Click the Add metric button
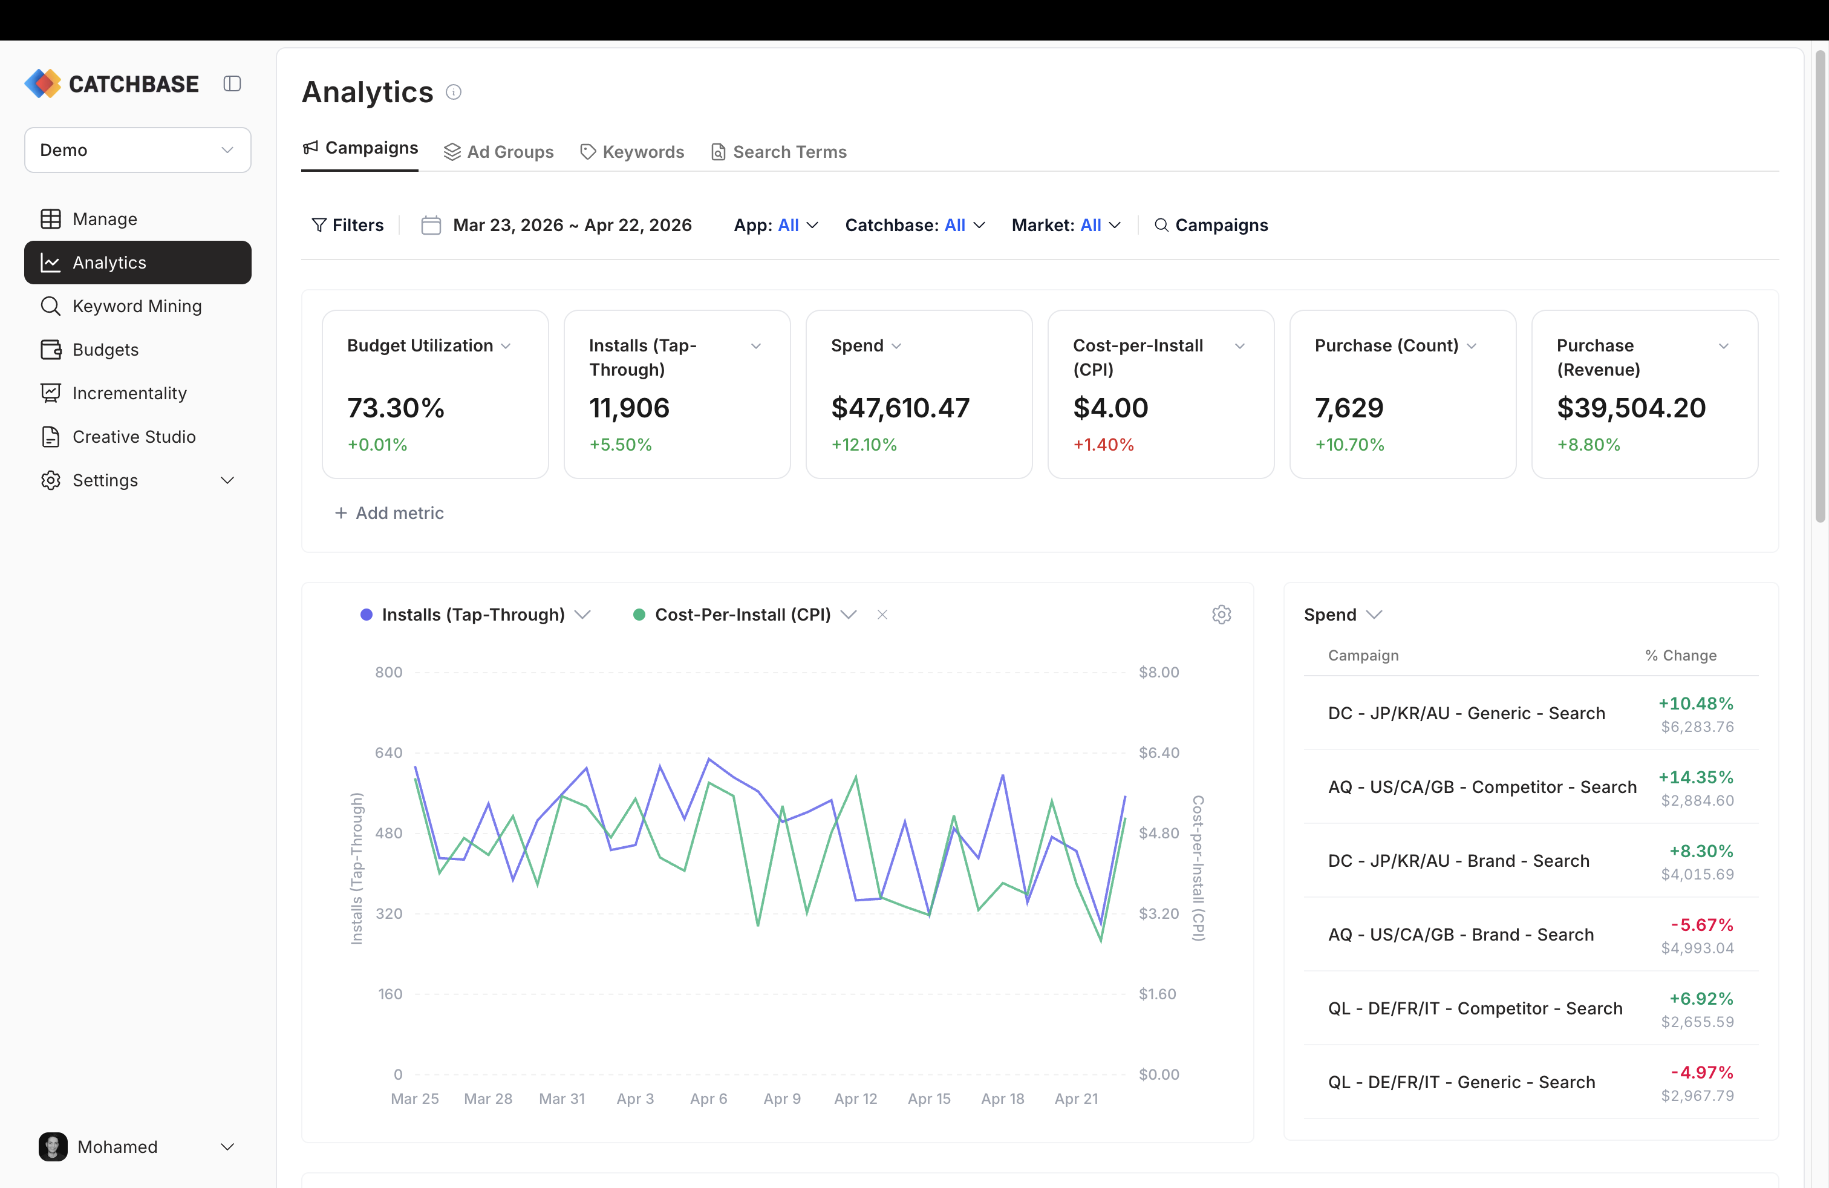The image size is (1829, 1188). pyautogui.click(x=390, y=512)
